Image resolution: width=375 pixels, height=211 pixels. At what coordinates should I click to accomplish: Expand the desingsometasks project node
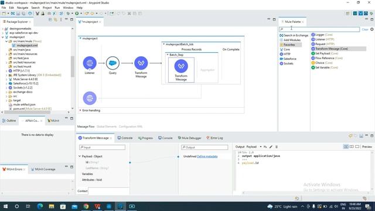tap(3, 29)
